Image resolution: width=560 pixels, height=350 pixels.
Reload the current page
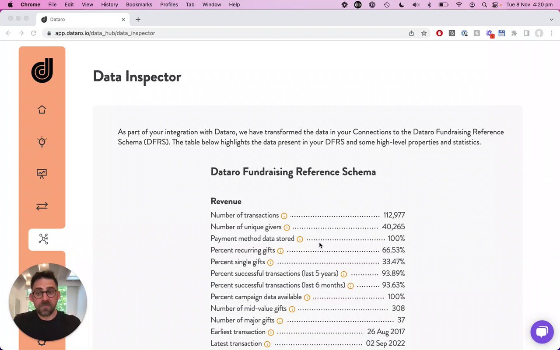tap(34, 33)
